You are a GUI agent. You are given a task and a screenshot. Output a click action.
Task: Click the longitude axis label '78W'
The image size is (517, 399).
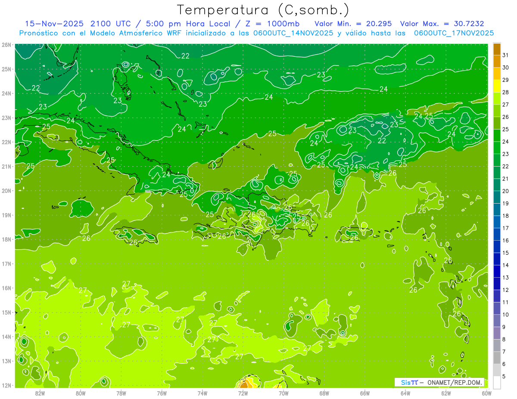pos(121,393)
